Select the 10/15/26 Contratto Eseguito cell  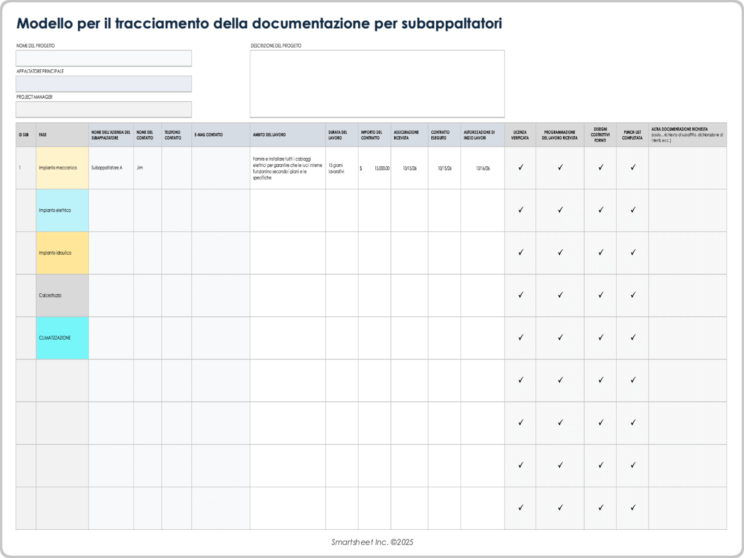pyautogui.click(x=444, y=168)
